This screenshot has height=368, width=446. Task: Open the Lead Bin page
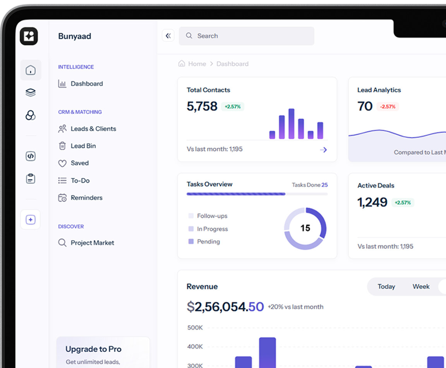pos(83,146)
